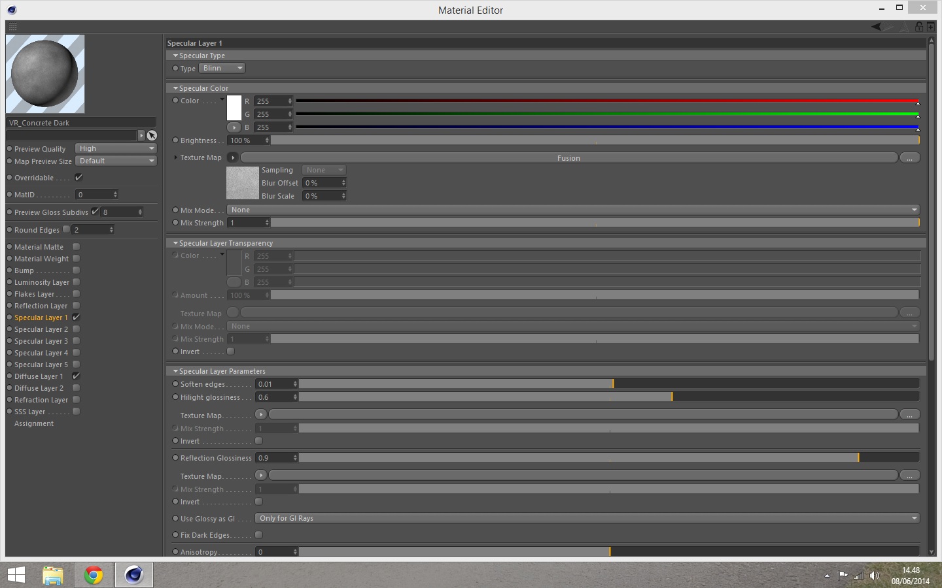Click the Hilight glossiness slider
This screenshot has height=588, width=942.
tap(609, 397)
